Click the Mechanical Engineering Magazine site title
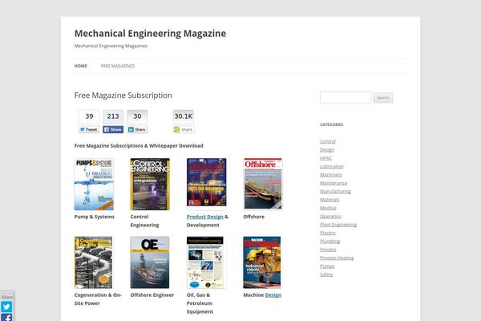481x321 pixels. pyautogui.click(x=151, y=33)
